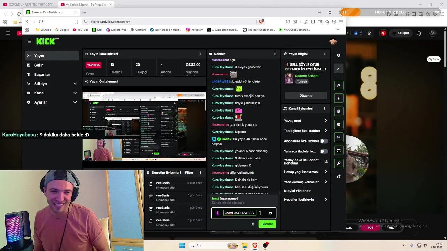The height and width of the screenshot is (251, 447).
Task: Open Yavaş mod submenu
Action: pyautogui.click(x=306, y=121)
